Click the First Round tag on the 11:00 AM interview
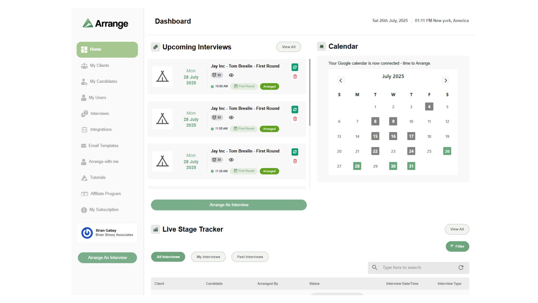 tap(244, 129)
